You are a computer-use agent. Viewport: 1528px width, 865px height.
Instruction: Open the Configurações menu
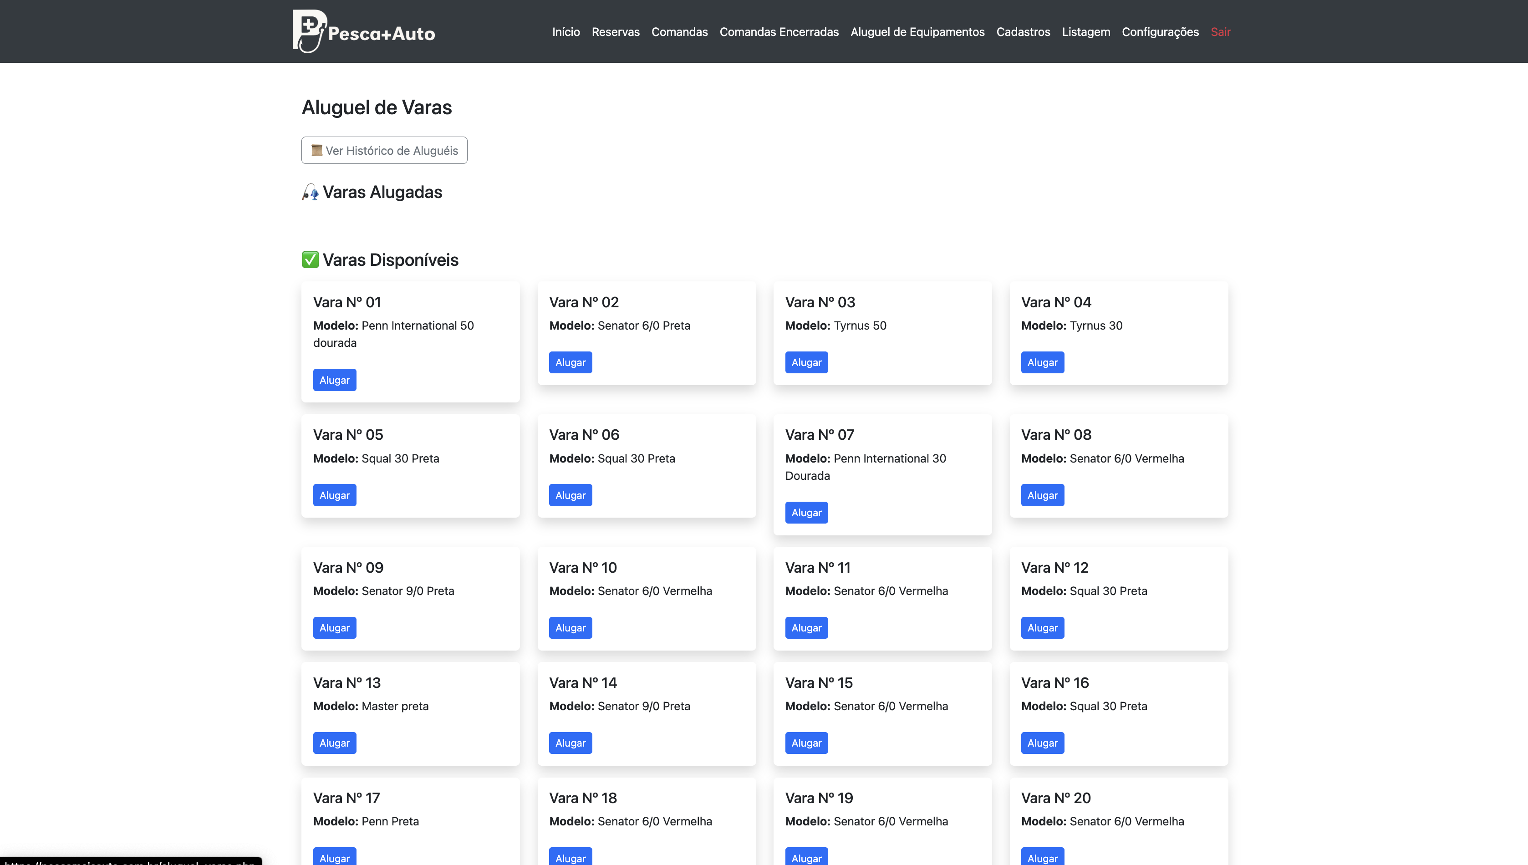coord(1160,31)
